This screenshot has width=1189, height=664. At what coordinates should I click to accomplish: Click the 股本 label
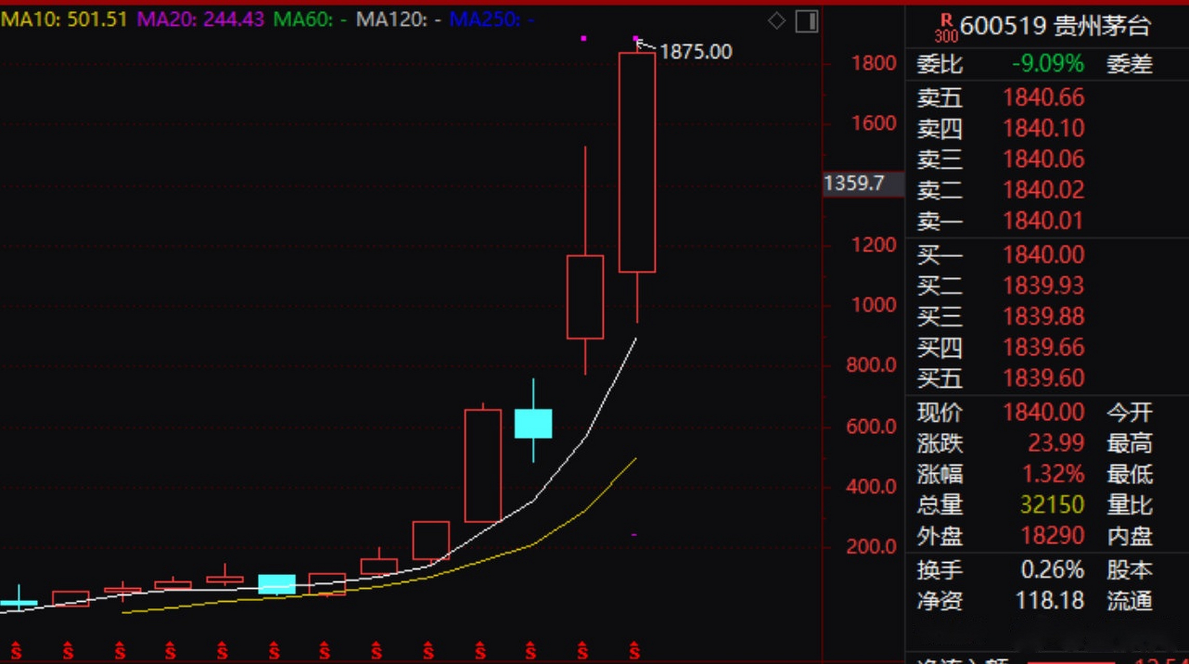click(x=1129, y=570)
